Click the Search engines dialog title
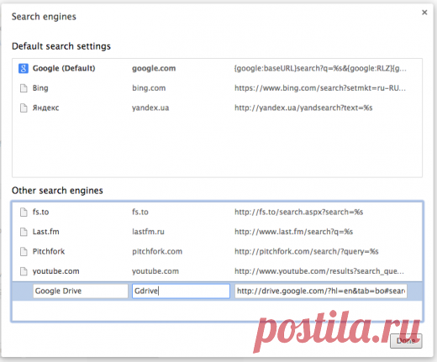437x362 pixels. click(x=44, y=17)
